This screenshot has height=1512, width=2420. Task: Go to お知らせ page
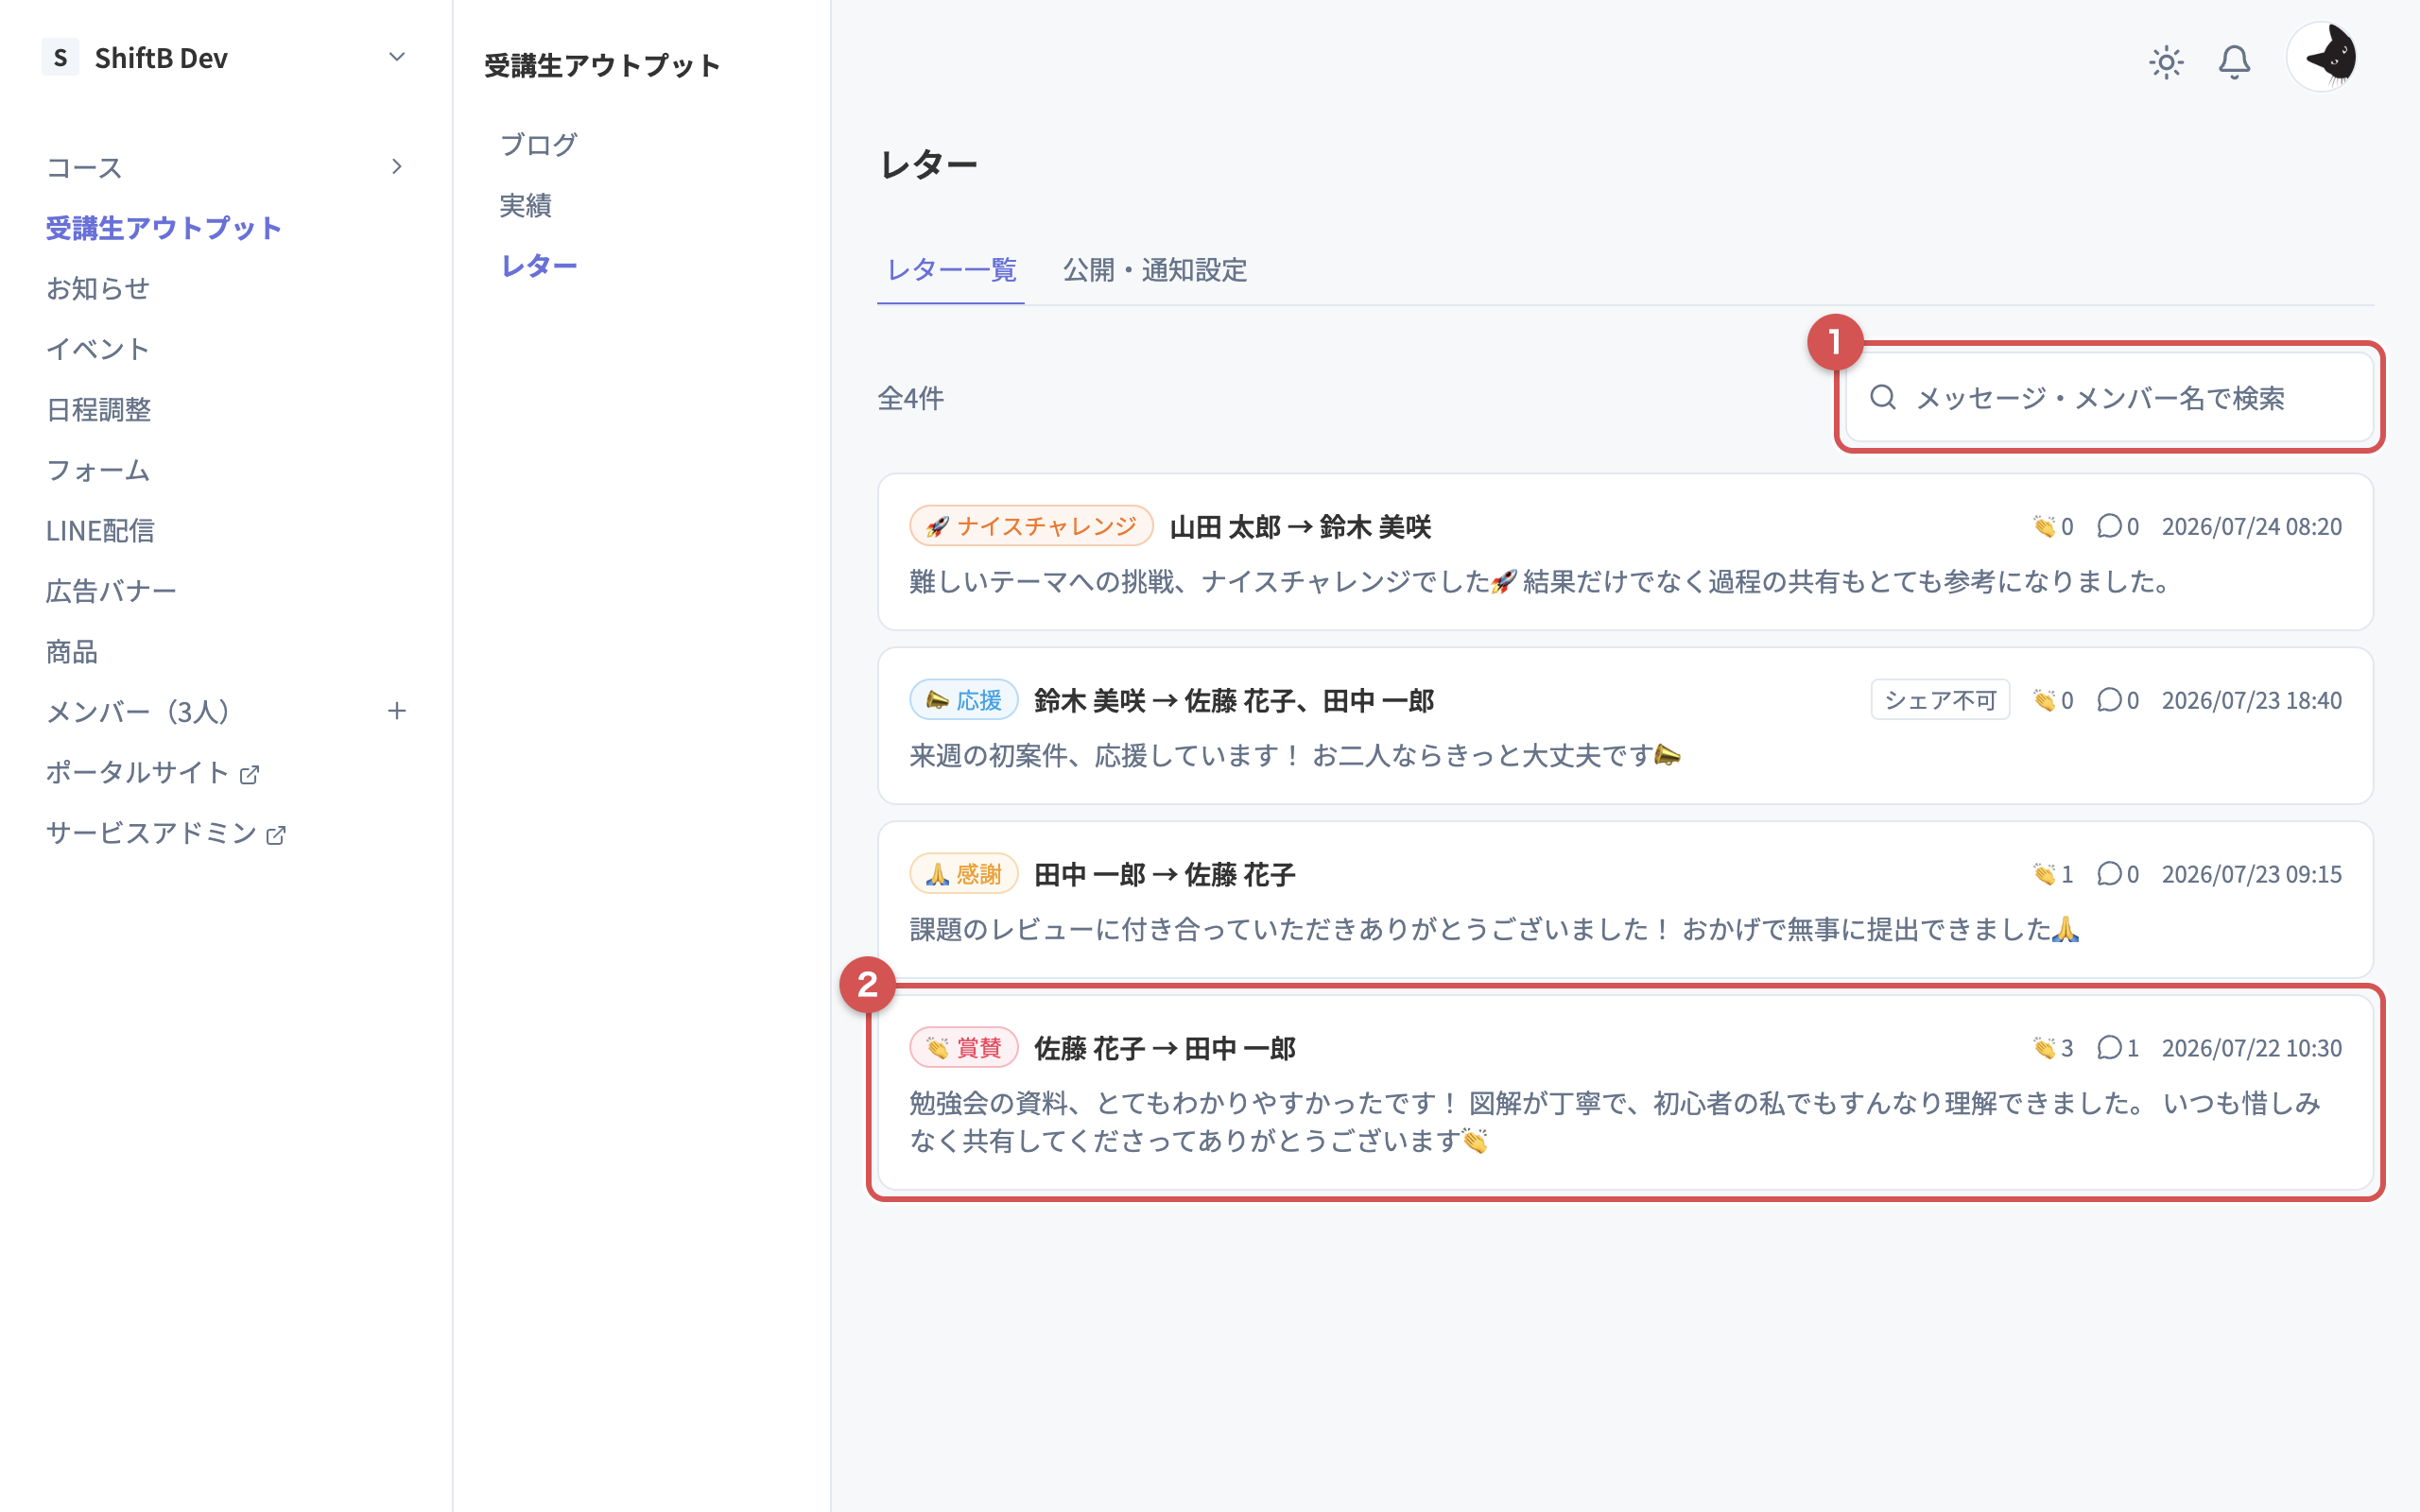[x=97, y=288]
